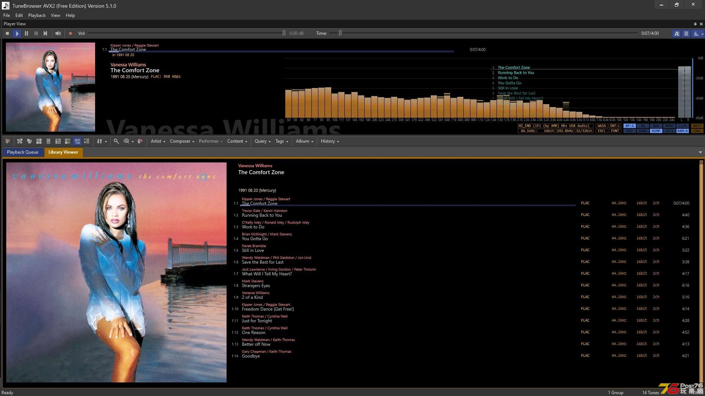
Task: Open the File menu
Action: point(7,15)
